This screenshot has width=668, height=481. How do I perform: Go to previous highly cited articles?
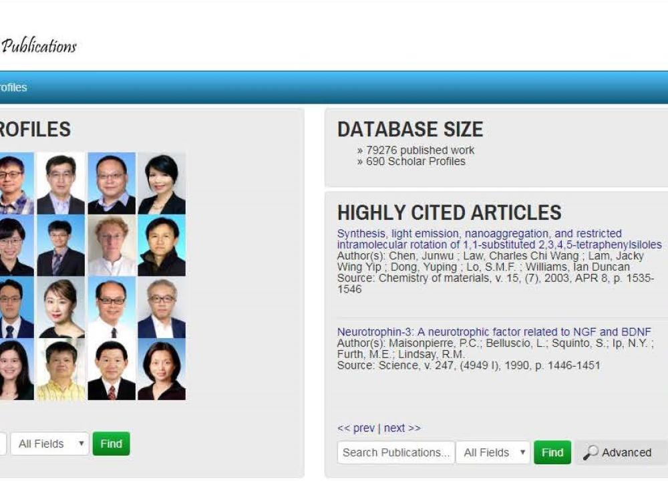pos(355,428)
